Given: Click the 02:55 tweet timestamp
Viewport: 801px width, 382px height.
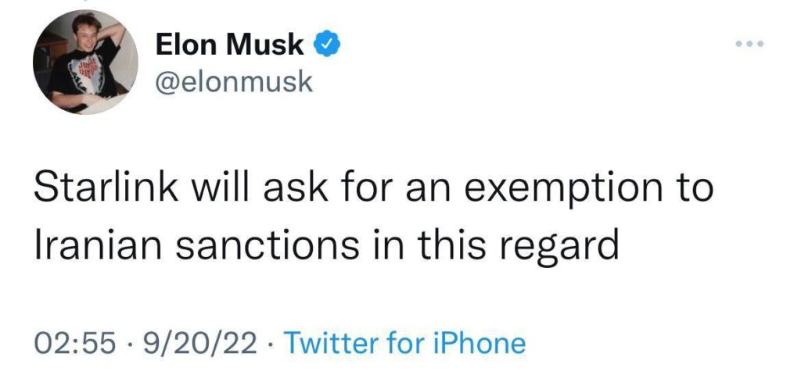Looking at the screenshot, I should pos(74,343).
